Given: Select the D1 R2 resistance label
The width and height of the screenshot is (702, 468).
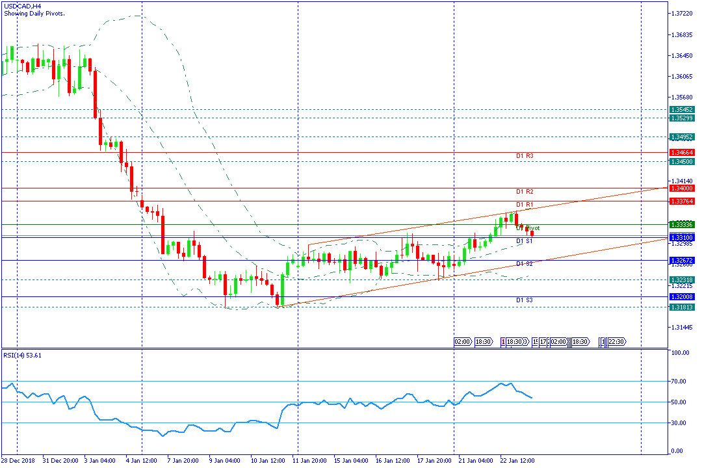Looking at the screenshot, I should [525, 192].
